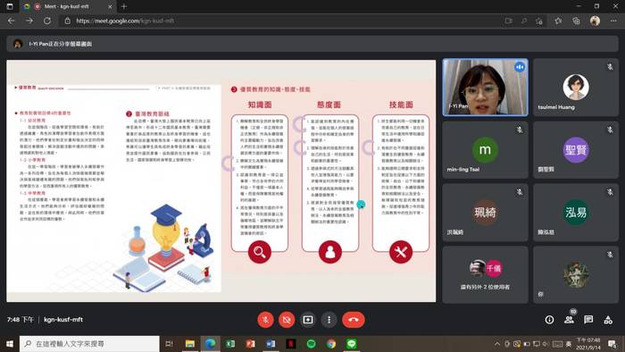
Task: Select the Meet - kgn-kusf-mft tab
Action: (x=68, y=6)
